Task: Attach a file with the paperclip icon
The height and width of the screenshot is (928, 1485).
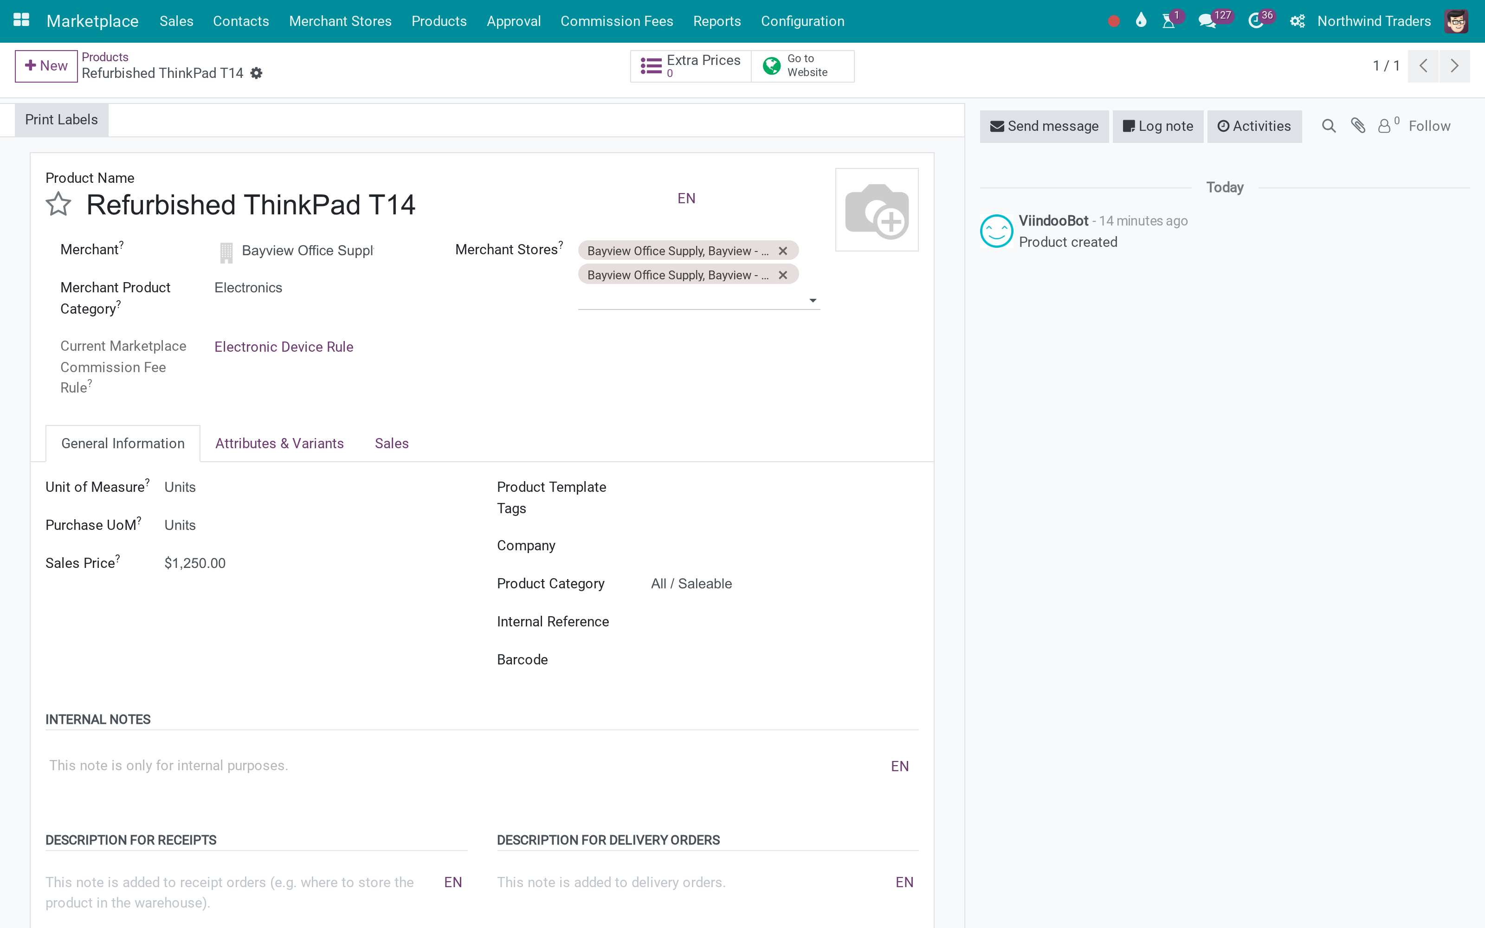Action: coord(1358,126)
